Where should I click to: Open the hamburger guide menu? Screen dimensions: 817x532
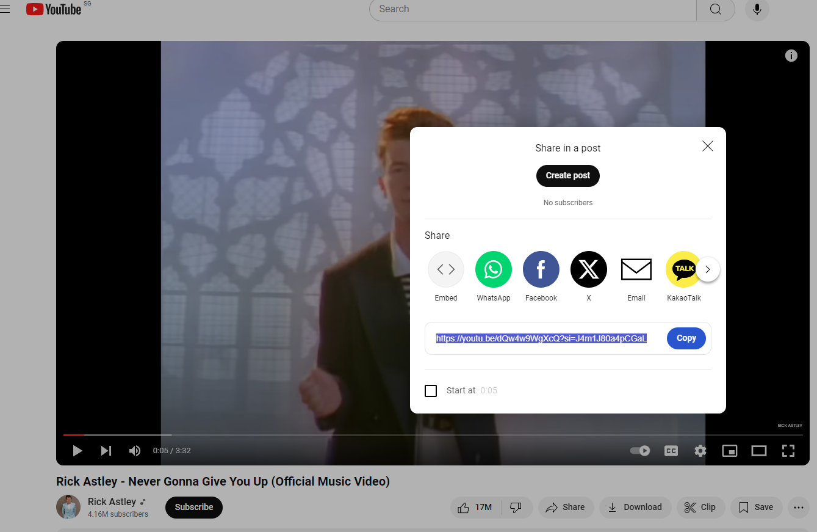coord(5,9)
